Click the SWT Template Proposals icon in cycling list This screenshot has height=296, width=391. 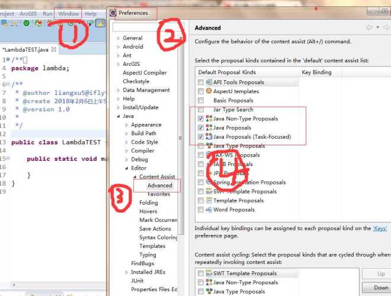click(209, 273)
